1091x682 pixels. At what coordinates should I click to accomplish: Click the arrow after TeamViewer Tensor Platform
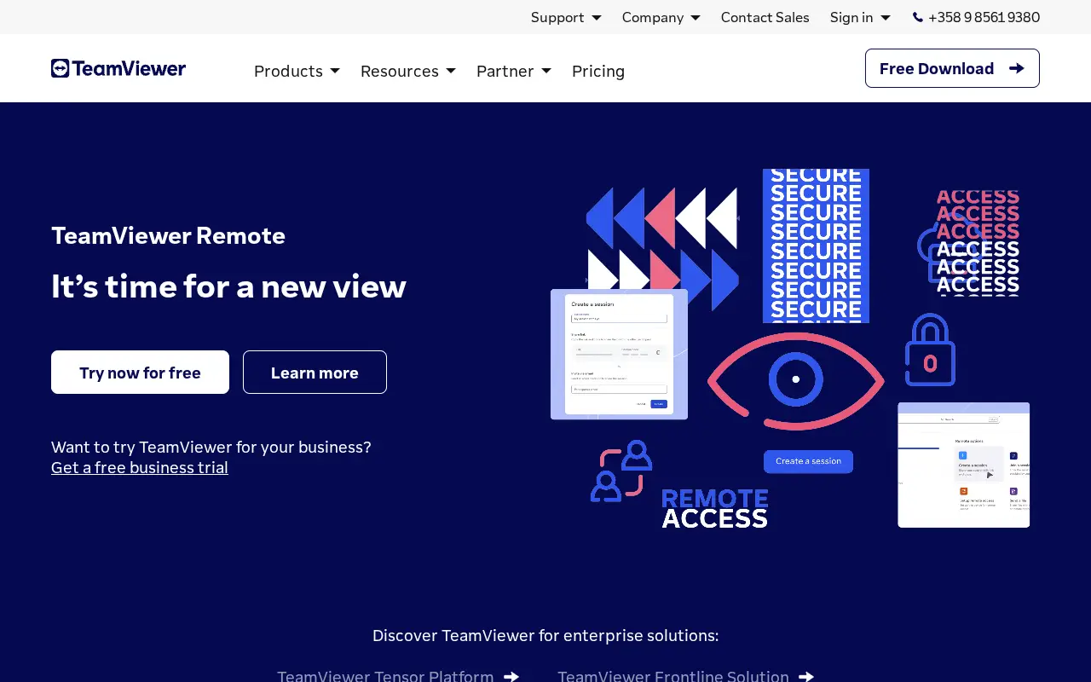(x=511, y=676)
